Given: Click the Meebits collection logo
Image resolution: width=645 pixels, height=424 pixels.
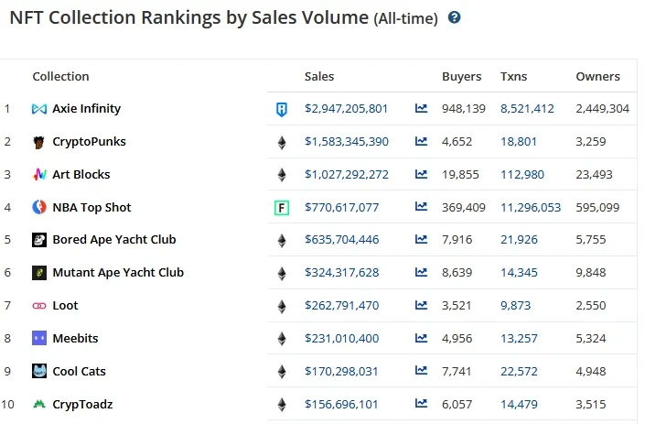Looking at the screenshot, I should [x=39, y=339].
